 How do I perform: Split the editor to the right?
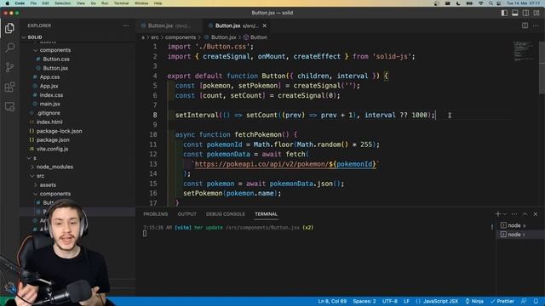tap(525, 25)
